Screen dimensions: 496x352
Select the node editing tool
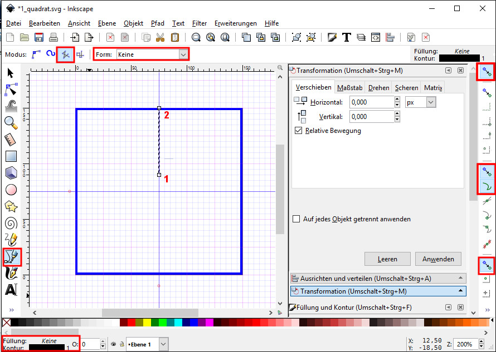(x=11, y=90)
